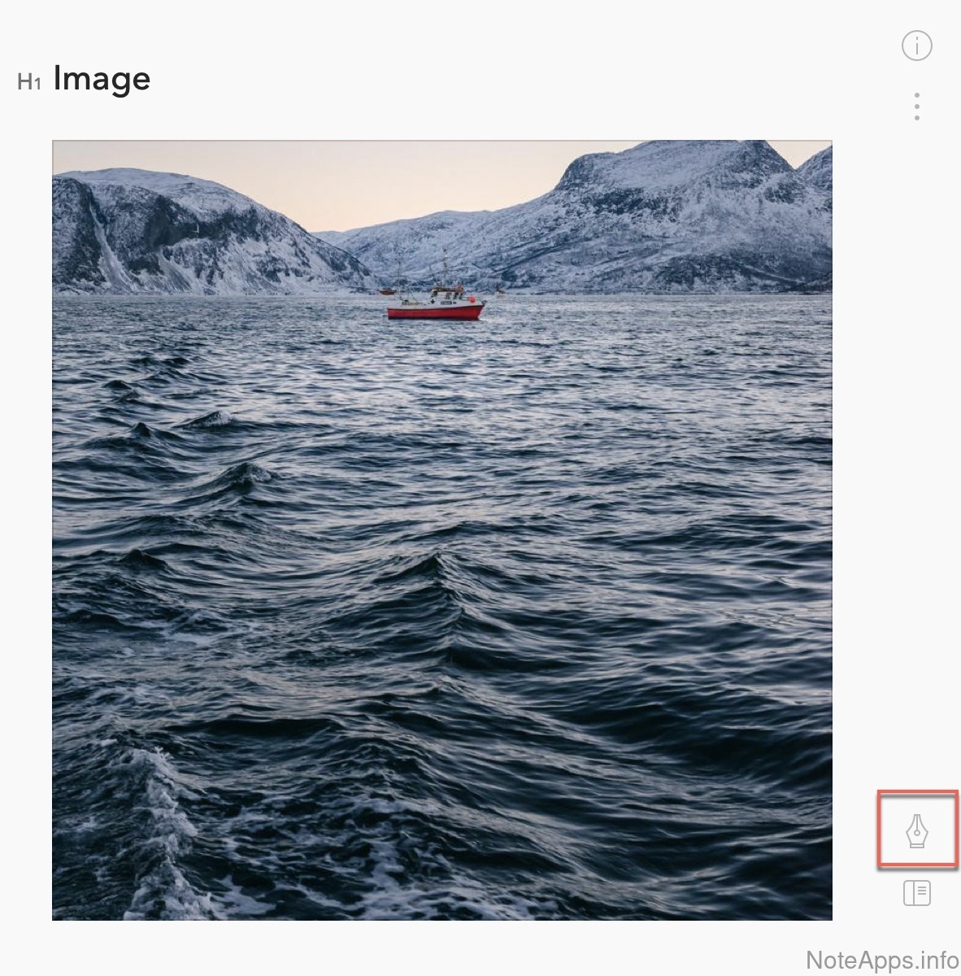Toggle the side panel icon
The width and height of the screenshot is (961, 976).
click(917, 893)
